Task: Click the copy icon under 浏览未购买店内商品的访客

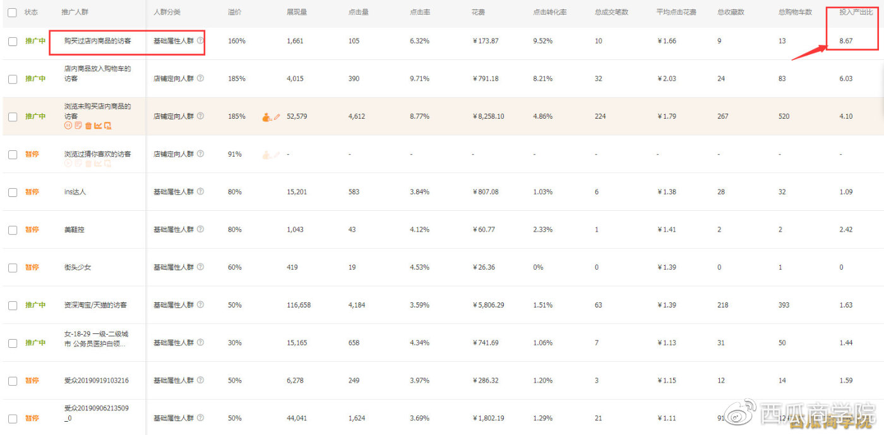Action: pos(108,126)
